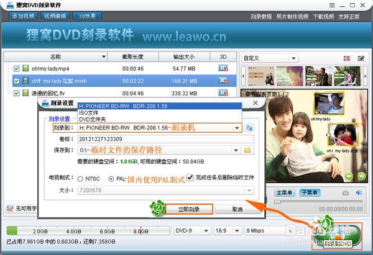Click the 名称 column sort arrow
The width and height of the screenshot is (373, 255).
104,56
